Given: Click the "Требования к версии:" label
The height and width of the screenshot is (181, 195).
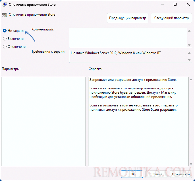Looking at the screenshot, I should coord(48,52).
